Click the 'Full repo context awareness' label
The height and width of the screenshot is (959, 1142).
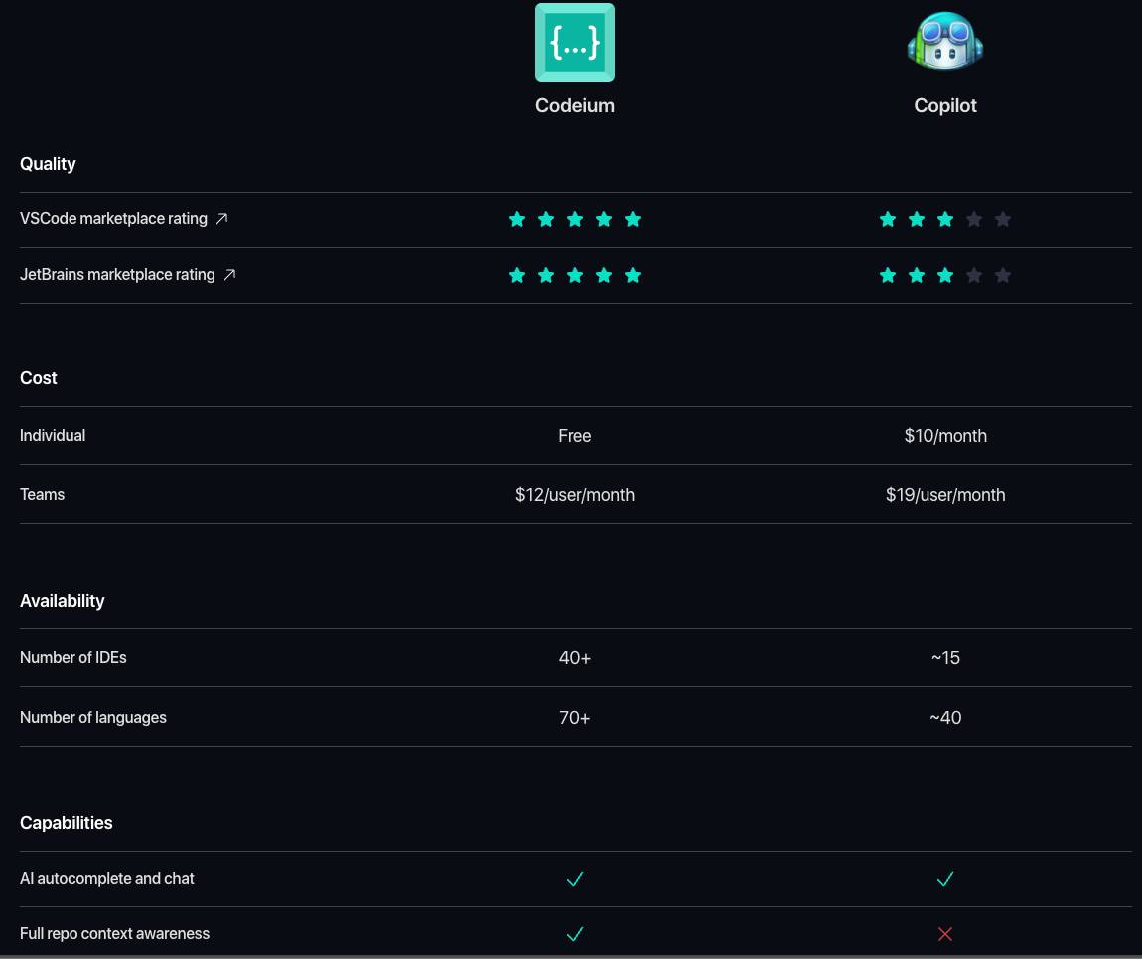pos(114,933)
